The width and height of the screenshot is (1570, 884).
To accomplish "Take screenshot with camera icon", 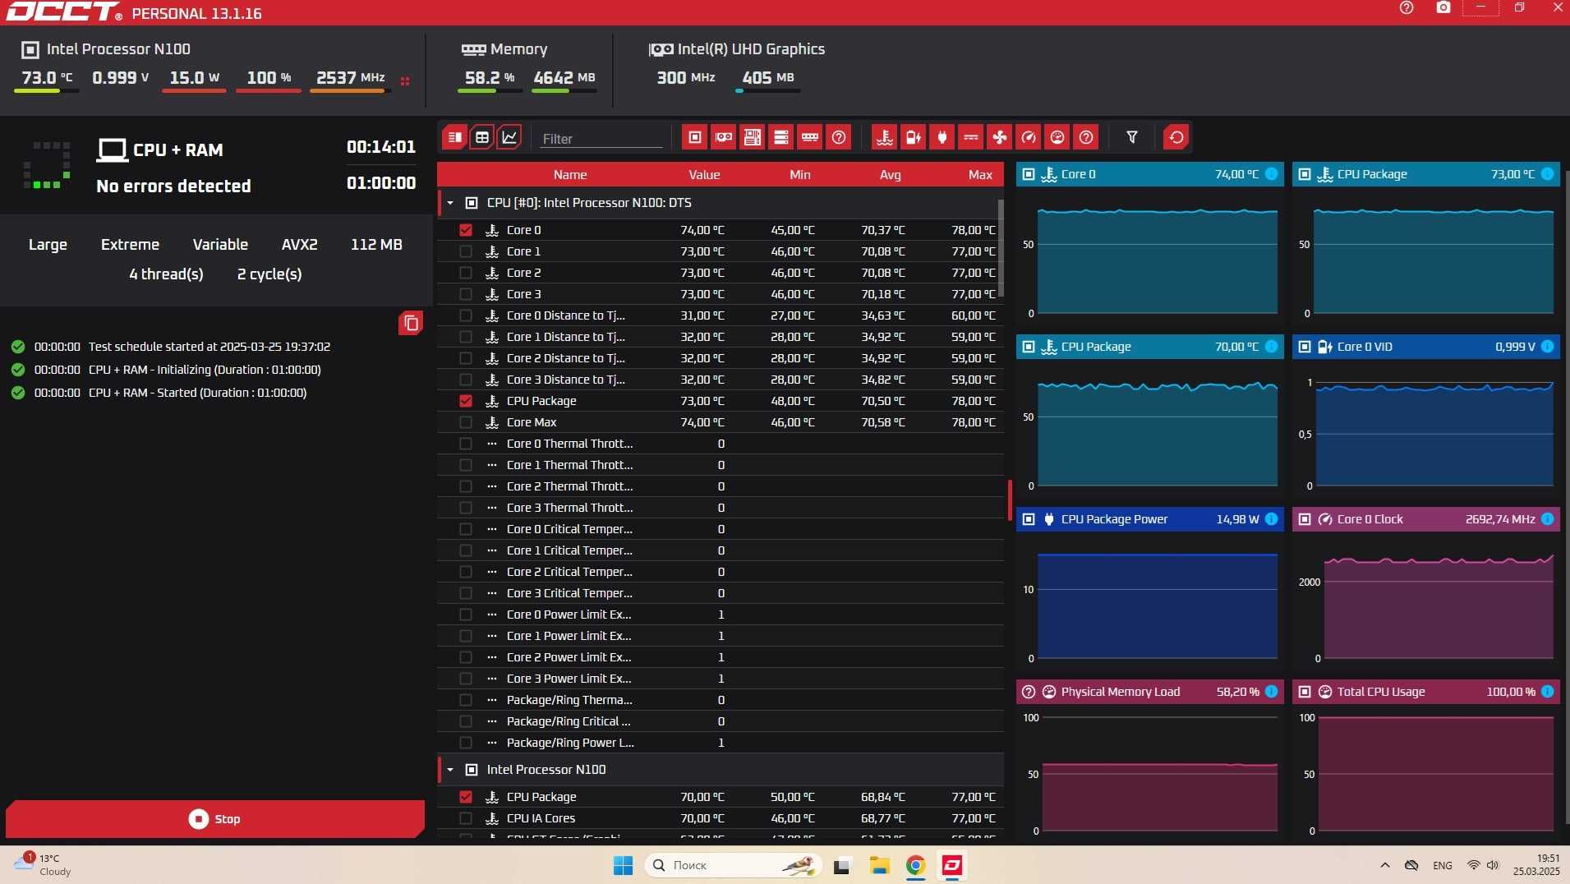I will click(x=1443, y=7).
